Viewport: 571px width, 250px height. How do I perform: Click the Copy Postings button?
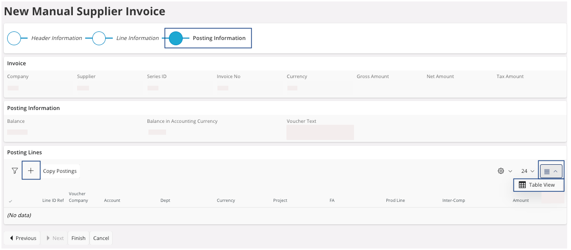tap(60, 171)
